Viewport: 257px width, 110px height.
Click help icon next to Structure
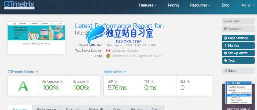[x=88, y=81]
